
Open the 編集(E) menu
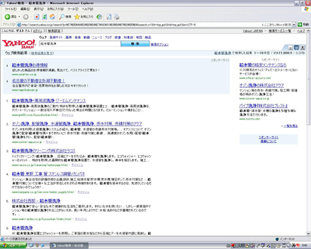coord(25,9)
